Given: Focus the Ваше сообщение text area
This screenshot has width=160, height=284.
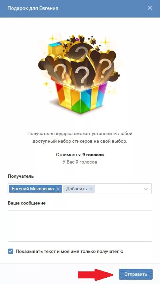Looking at the screenshot, I should pyautogui.click(x=80, y=226).
